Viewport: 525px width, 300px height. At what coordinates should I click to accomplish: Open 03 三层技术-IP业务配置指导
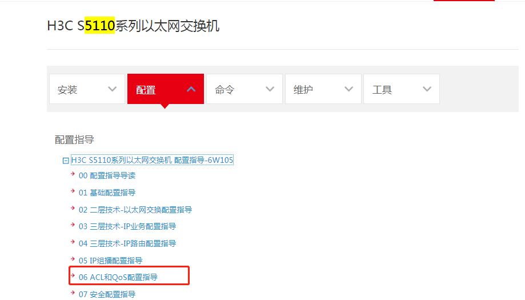(x=127, y=226)
